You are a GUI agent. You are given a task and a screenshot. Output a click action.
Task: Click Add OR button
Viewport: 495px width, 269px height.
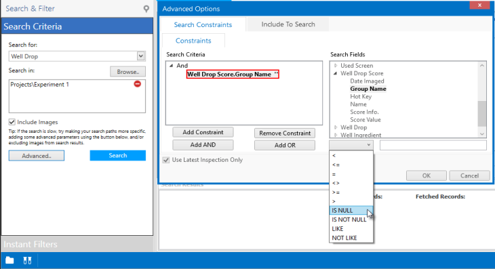click(x=285, y=145)
